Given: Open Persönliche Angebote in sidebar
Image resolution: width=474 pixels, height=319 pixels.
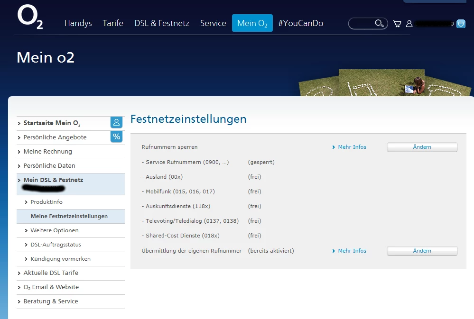Looking at the screenshot, I should click(55, 137).
